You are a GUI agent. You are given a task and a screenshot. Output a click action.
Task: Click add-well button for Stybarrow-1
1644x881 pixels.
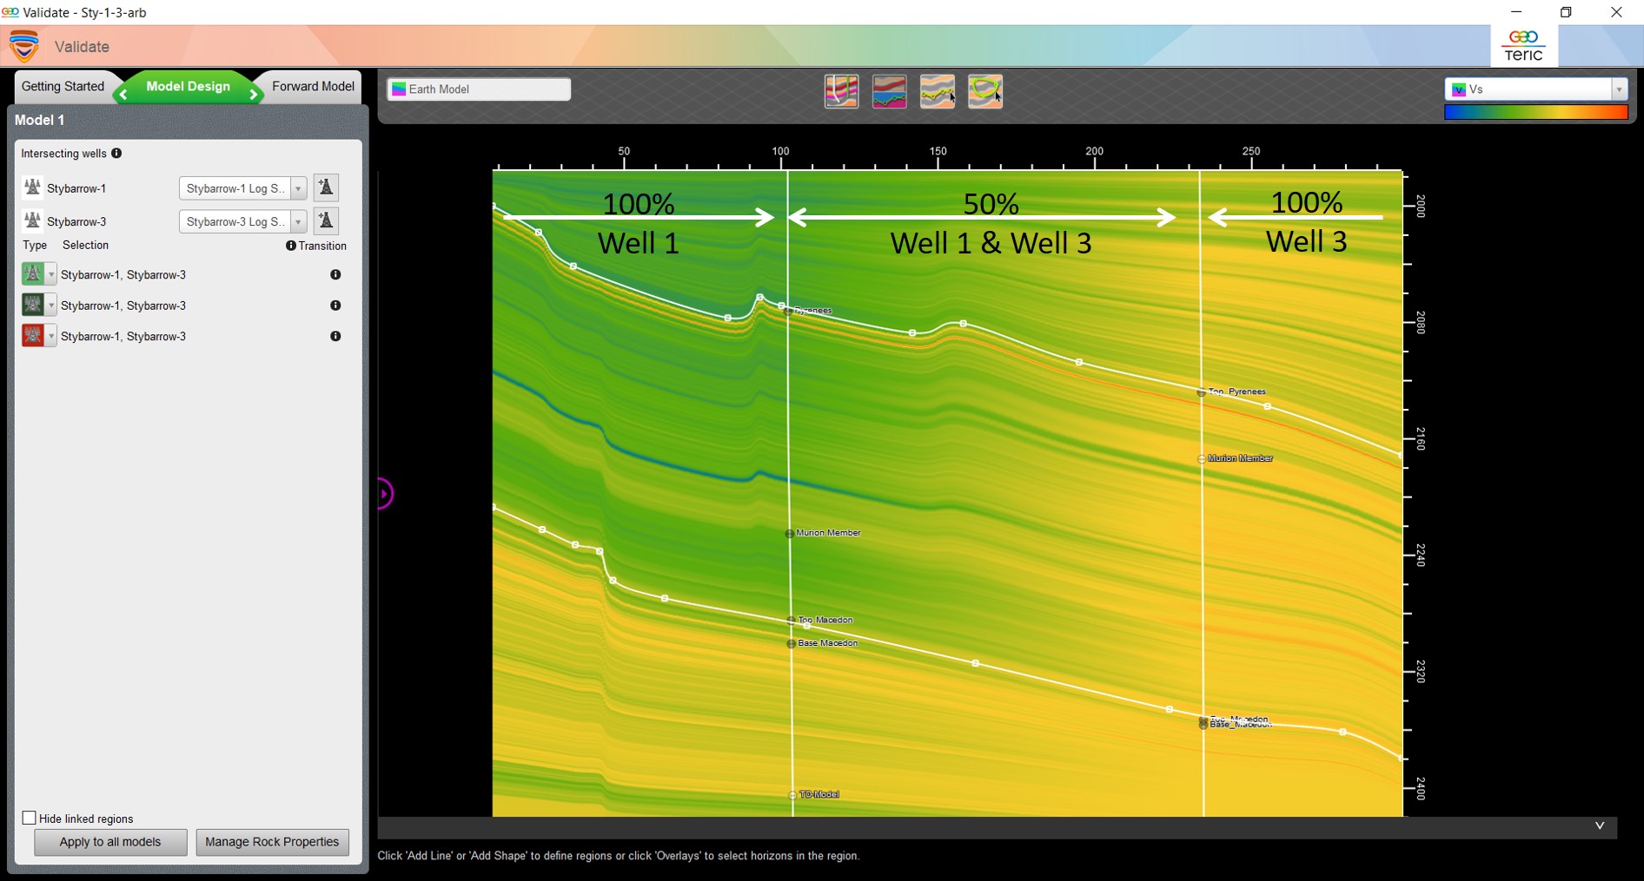326,187
